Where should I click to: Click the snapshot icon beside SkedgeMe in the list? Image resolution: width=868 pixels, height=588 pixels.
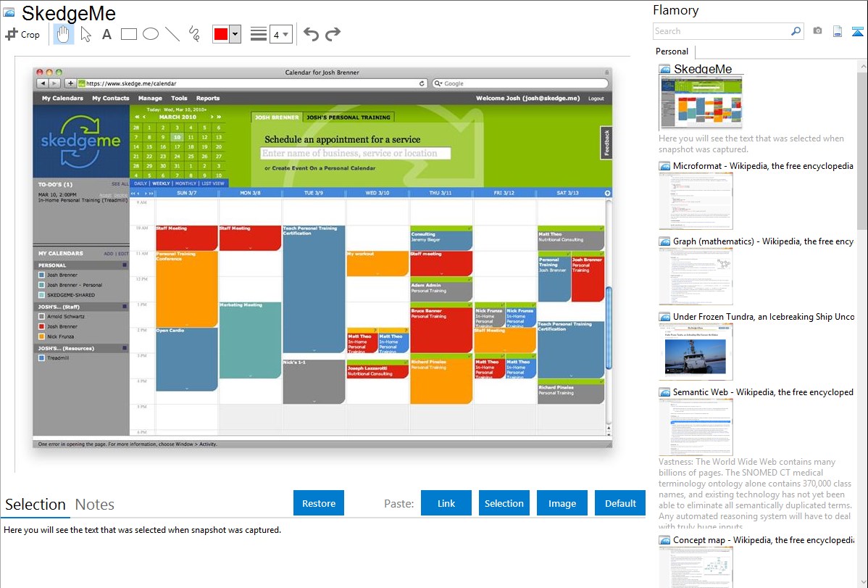[664, 70]
